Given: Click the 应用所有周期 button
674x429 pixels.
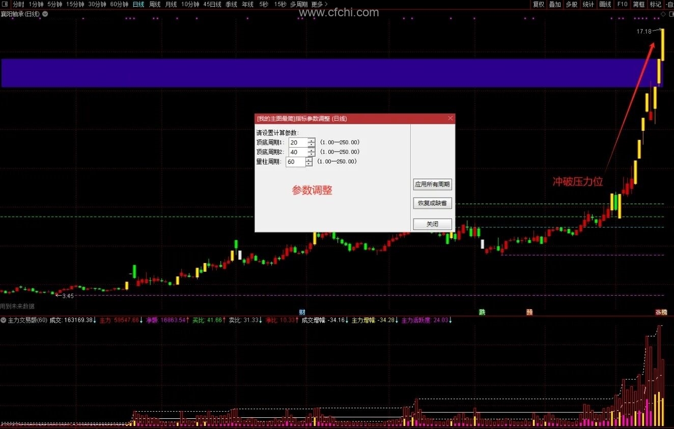Looking at the screenshot, I should click(x=432, y=184).
